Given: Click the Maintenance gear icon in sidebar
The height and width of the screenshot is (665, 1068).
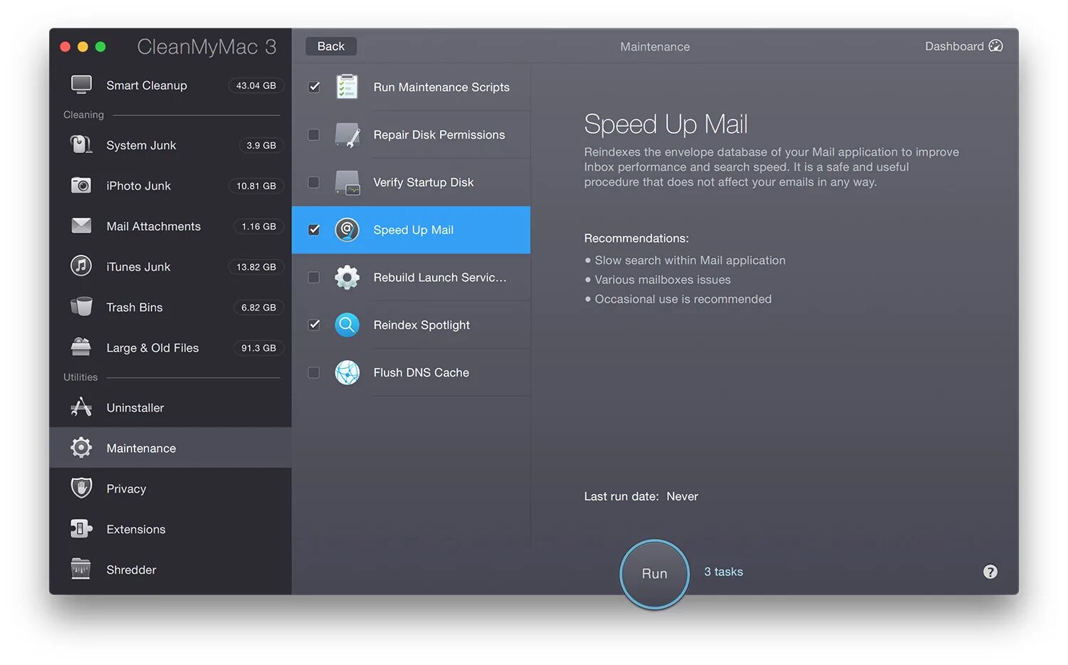Looking at the screenshot, I should pos(81,448).
